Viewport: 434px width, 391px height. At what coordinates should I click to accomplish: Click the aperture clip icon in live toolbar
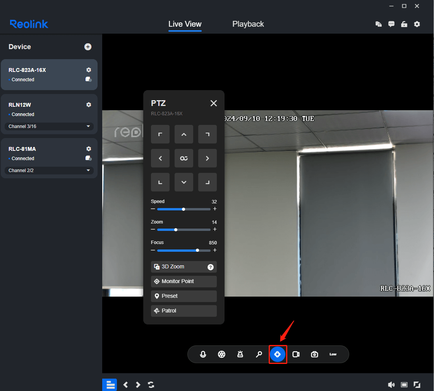click(221, 354)
